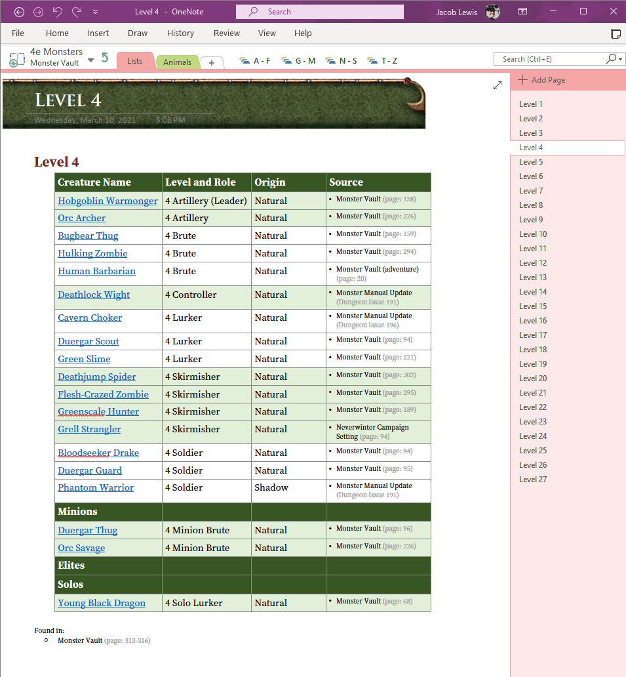Switch to the Animals section tab
Viewport: 626px width, 677px height.
click(x=177, y=62)
